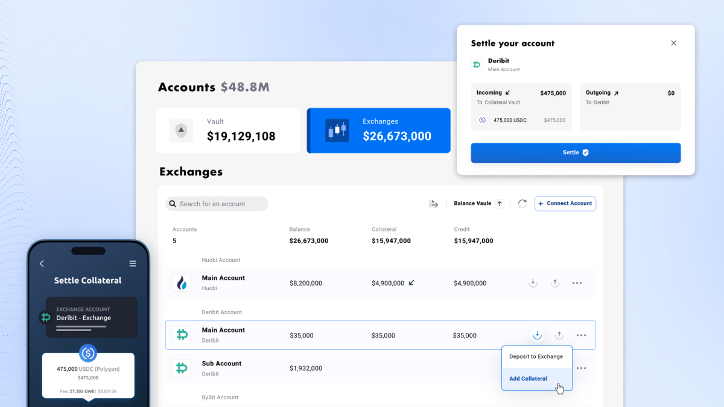Tap the Deribit icon on phone card
This screenshot has height=407, width=724.
(x=45, y=317)
